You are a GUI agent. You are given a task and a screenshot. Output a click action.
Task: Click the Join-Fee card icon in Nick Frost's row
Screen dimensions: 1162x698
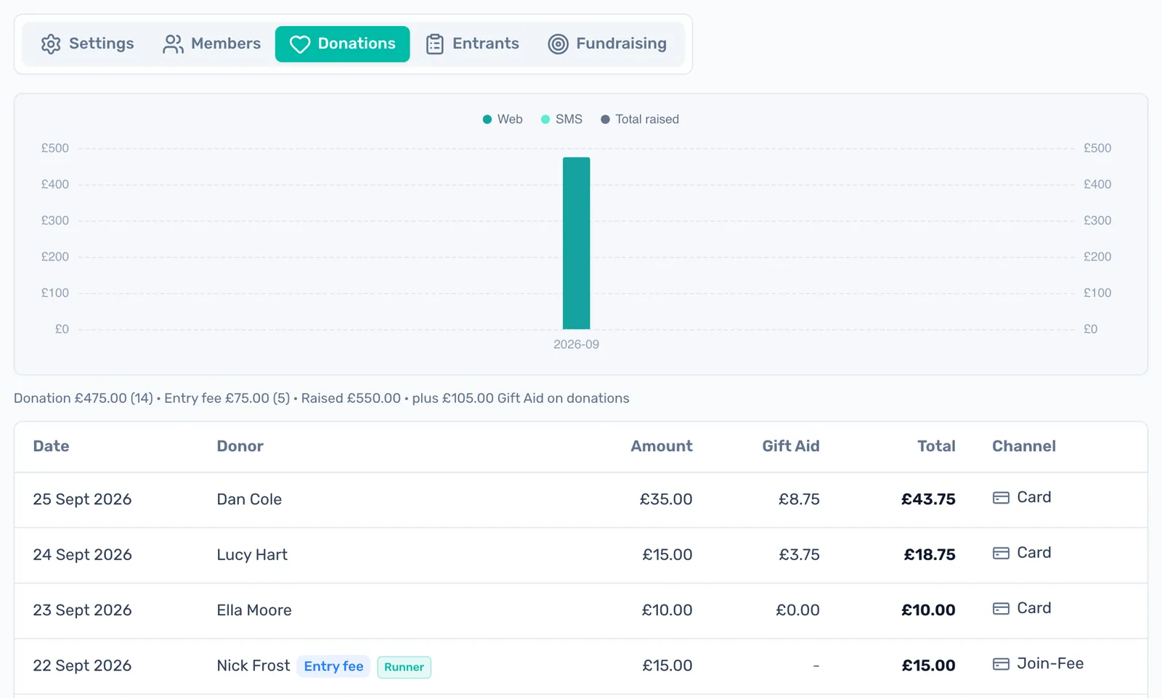(x=1001, y=664)
